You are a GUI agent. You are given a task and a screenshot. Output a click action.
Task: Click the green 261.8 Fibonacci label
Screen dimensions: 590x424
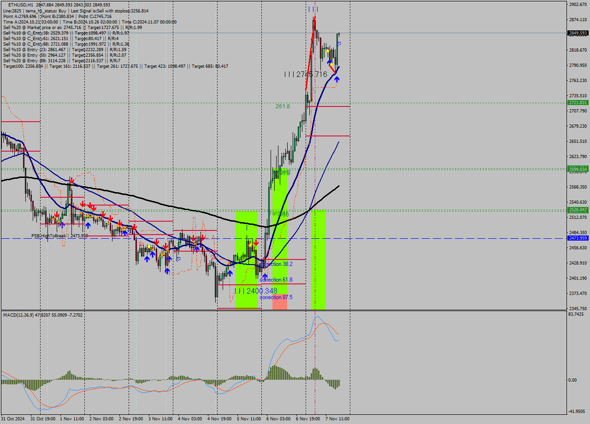coord(283,106)
